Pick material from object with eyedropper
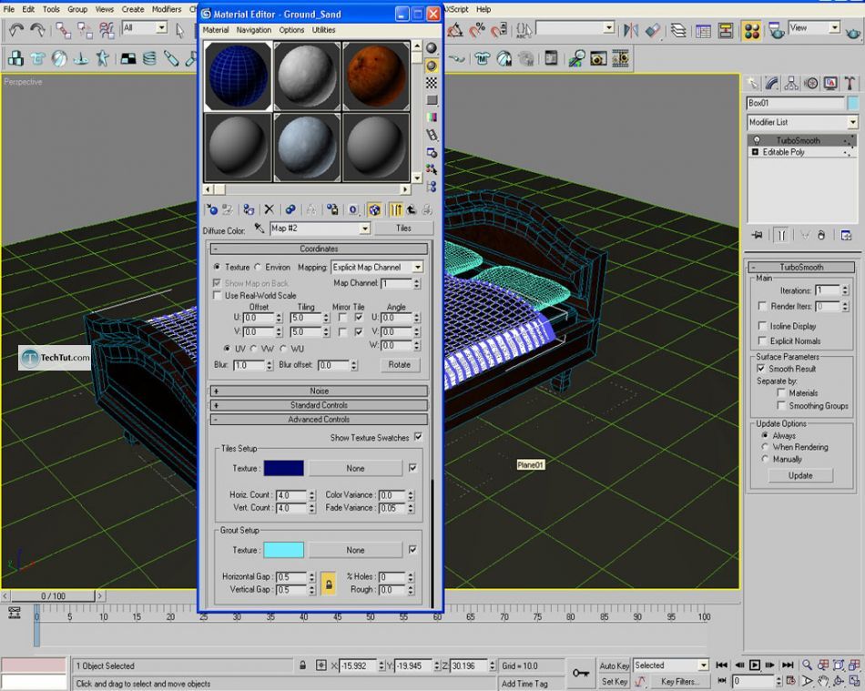Image resolution: width=865 pixels, height=691 pixels. [259, 229]
